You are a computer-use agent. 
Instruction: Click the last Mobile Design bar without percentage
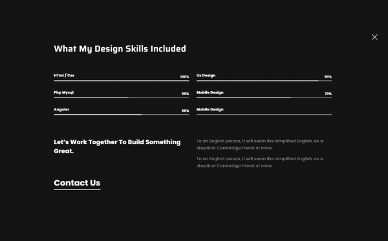point(264,114)
